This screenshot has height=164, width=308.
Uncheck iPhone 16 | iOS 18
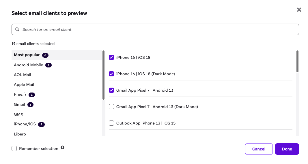(x=111, y=57)
